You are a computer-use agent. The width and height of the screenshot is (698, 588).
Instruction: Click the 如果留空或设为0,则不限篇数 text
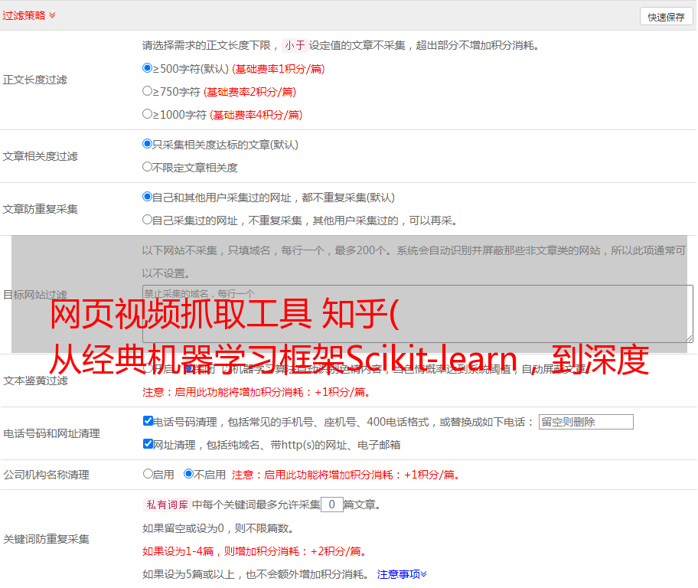(218, 528)
